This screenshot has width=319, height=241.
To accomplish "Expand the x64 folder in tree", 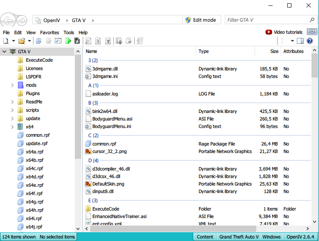I will (12, 127).
